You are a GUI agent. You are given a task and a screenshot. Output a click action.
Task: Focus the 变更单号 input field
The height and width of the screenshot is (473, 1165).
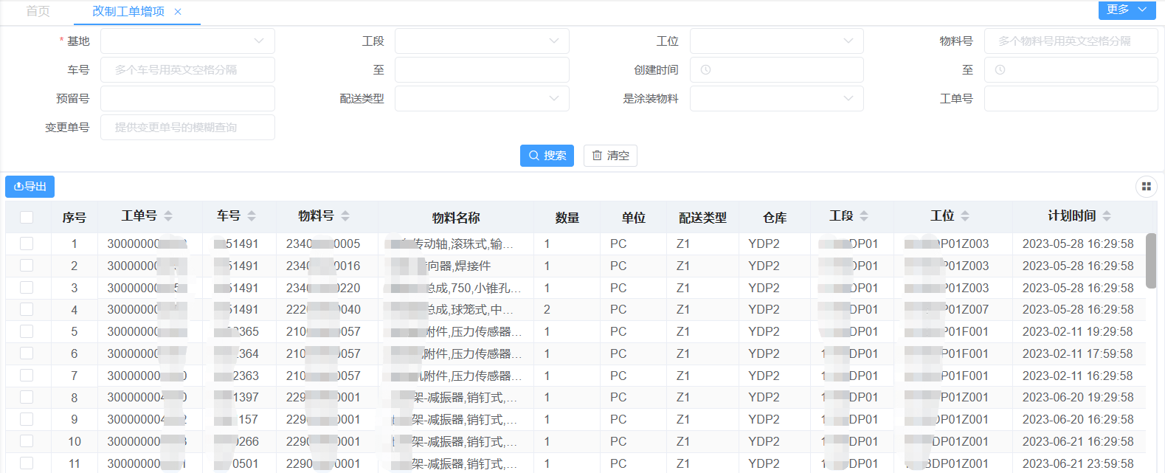[x=187, y=128]
